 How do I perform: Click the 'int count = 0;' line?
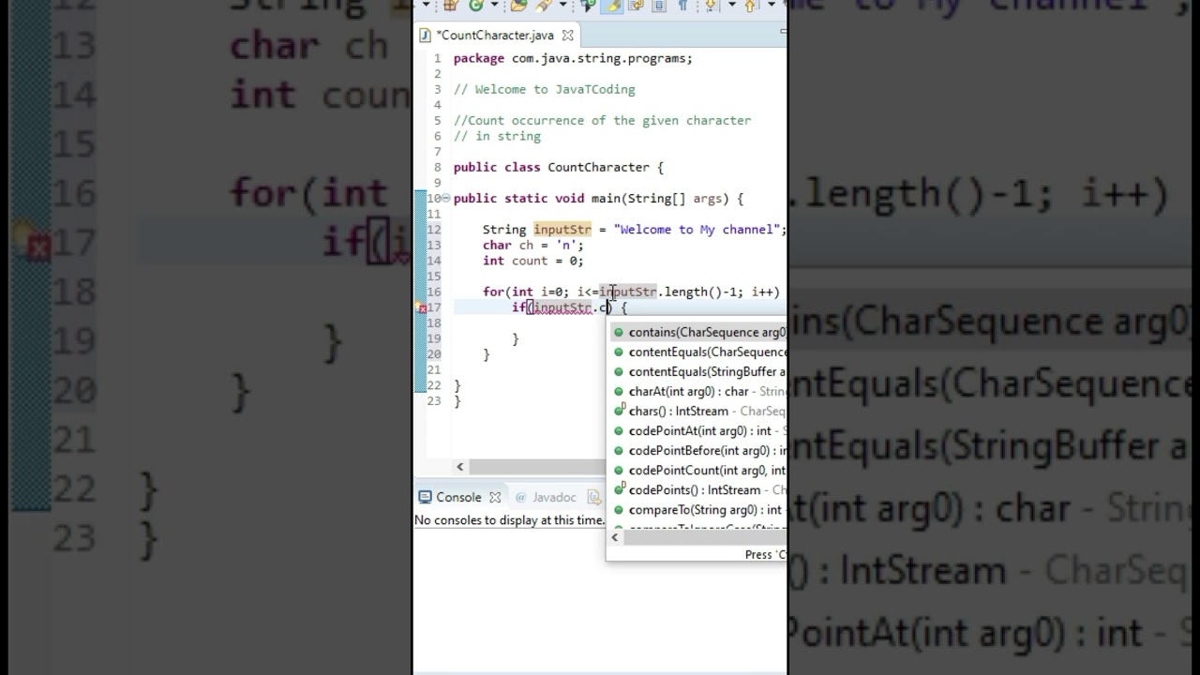coord(532,261)
